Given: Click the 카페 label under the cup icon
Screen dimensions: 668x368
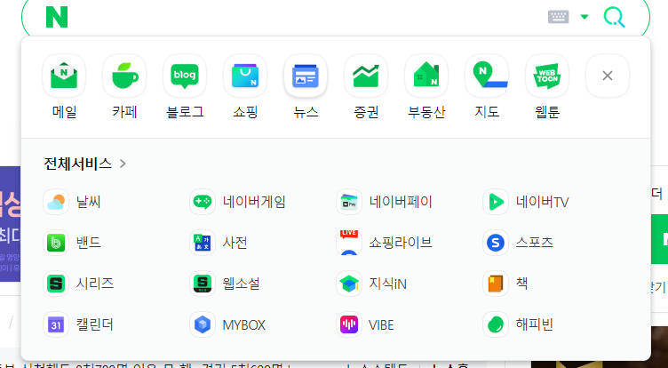Looking at the screenshot, I should (124, 112).
